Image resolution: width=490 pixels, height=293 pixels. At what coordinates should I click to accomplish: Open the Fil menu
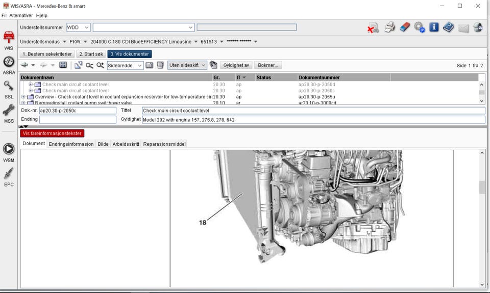click(x=4, y=15)
